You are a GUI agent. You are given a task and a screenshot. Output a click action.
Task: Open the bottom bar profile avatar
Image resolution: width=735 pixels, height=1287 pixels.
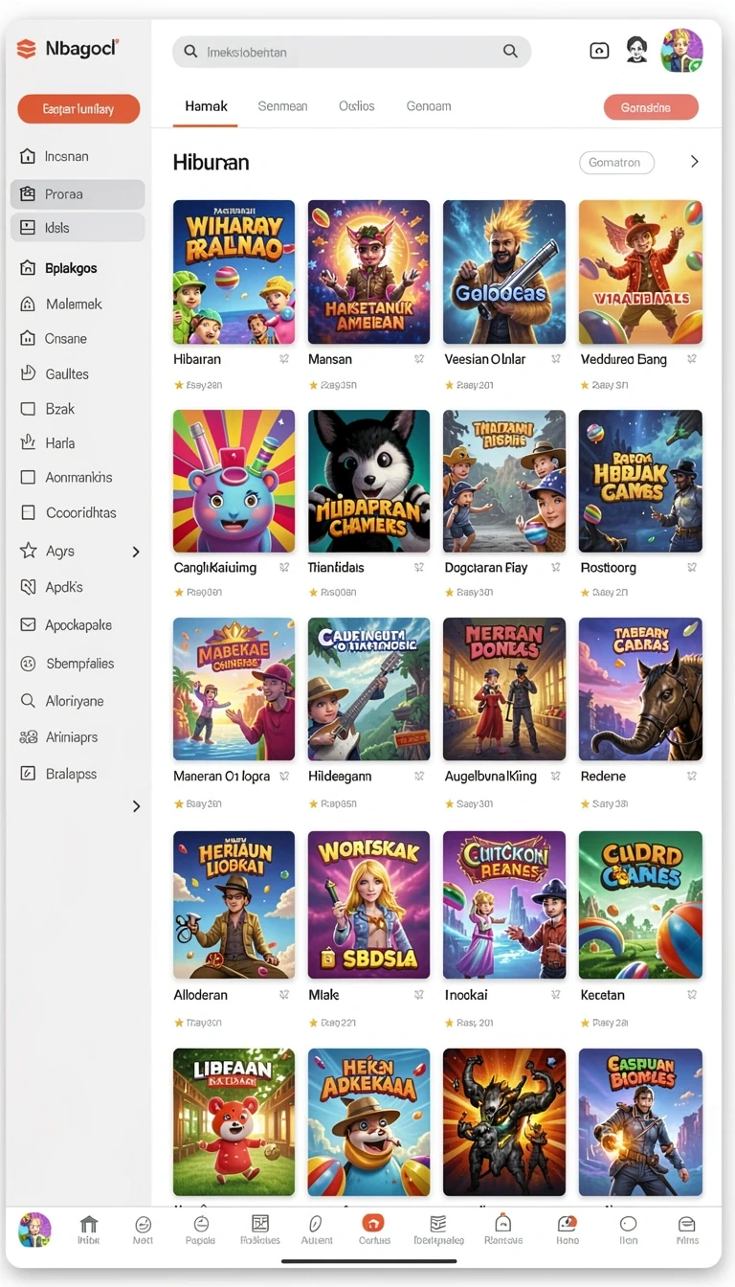(35, 1229)
